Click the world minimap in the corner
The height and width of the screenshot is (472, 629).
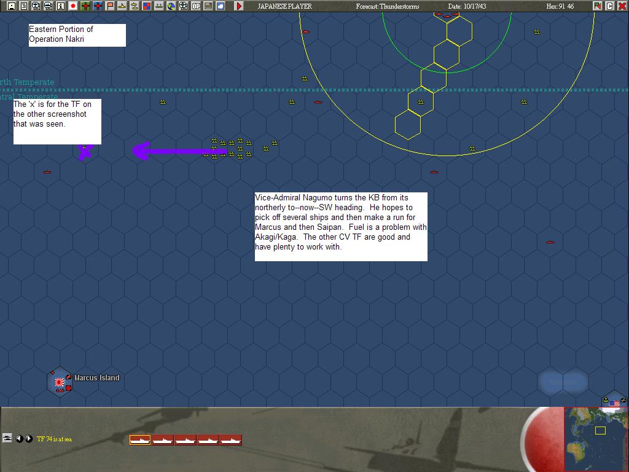[595, 438]
